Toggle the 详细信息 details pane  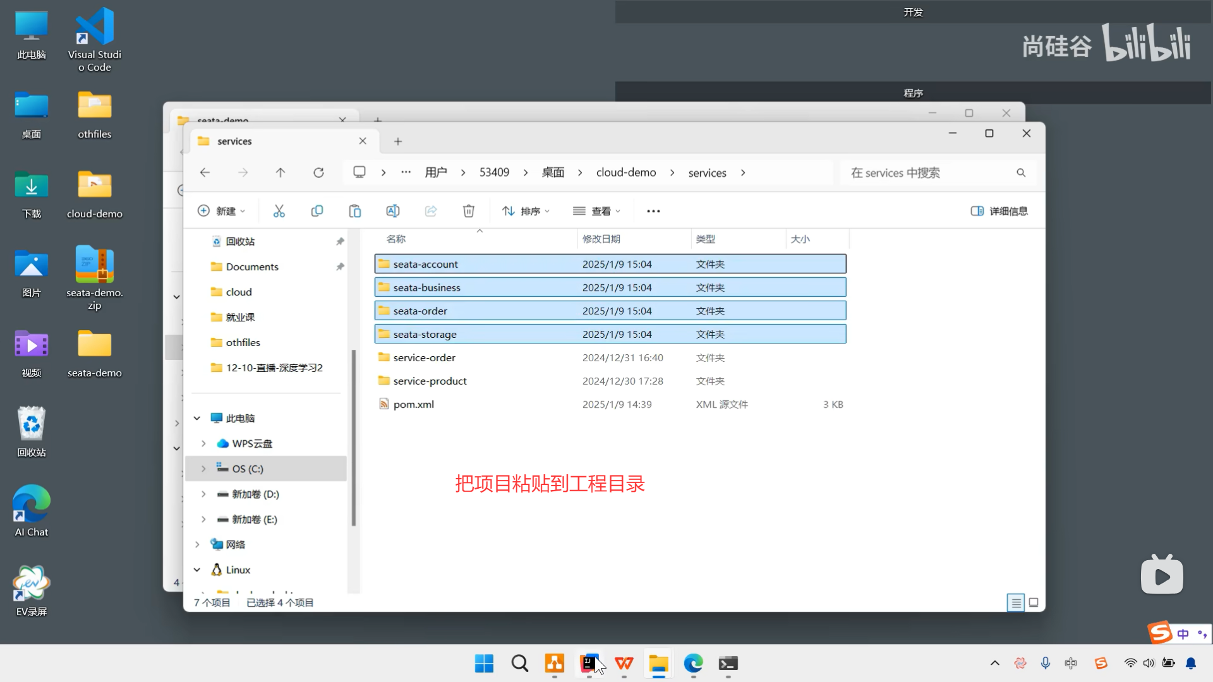(999, 211)
